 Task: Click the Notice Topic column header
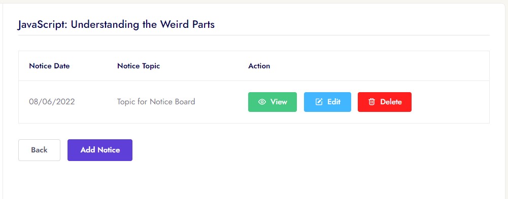[x=139, y=66]
